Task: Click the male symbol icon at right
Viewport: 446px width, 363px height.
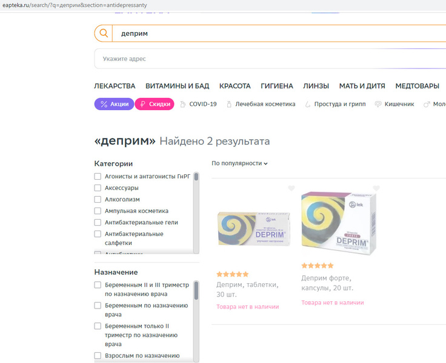Action: point(427,104)
